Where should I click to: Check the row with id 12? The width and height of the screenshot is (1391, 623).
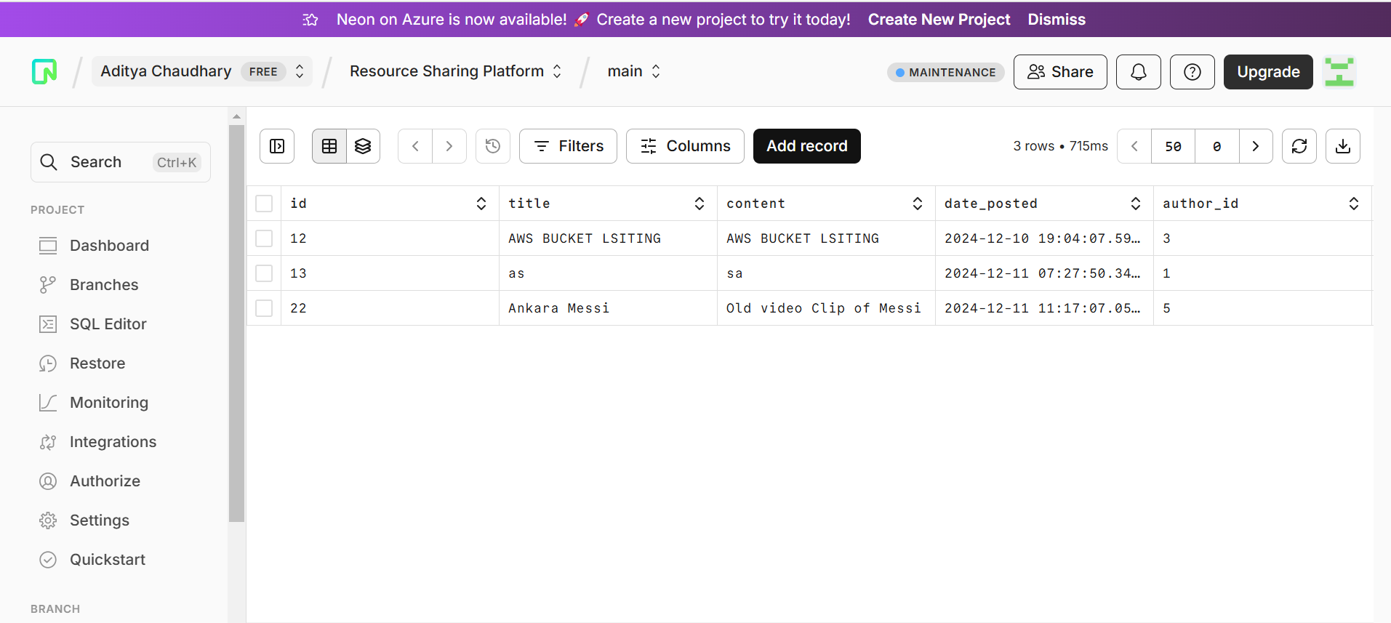264,238
